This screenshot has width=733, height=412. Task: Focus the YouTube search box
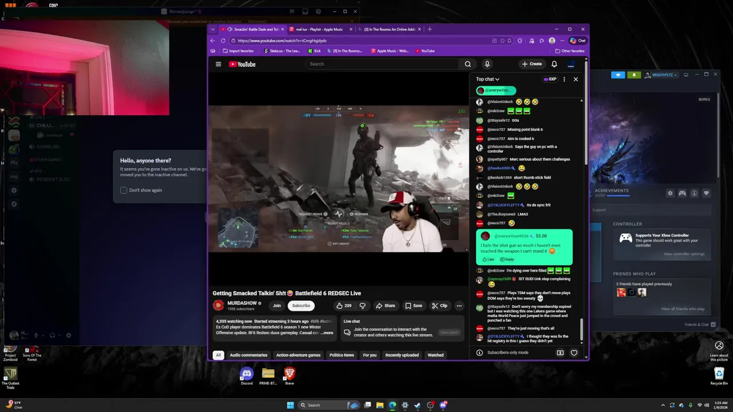[x=382, y=64]
